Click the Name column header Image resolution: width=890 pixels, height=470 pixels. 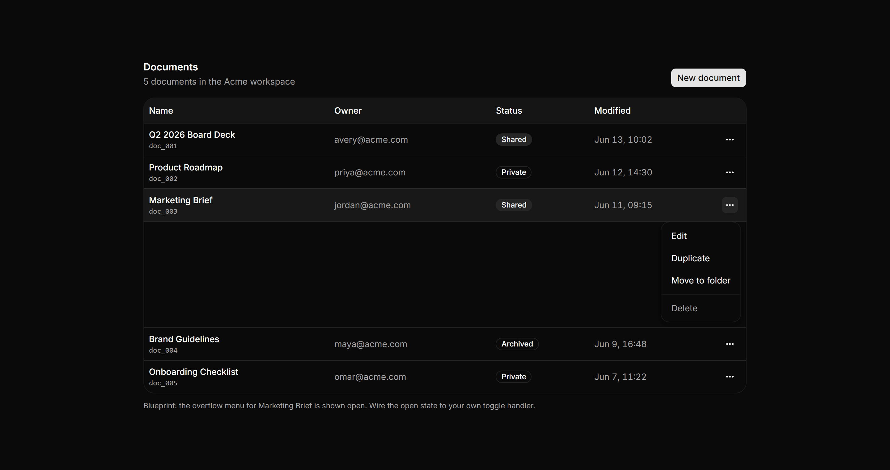point(161,111)
